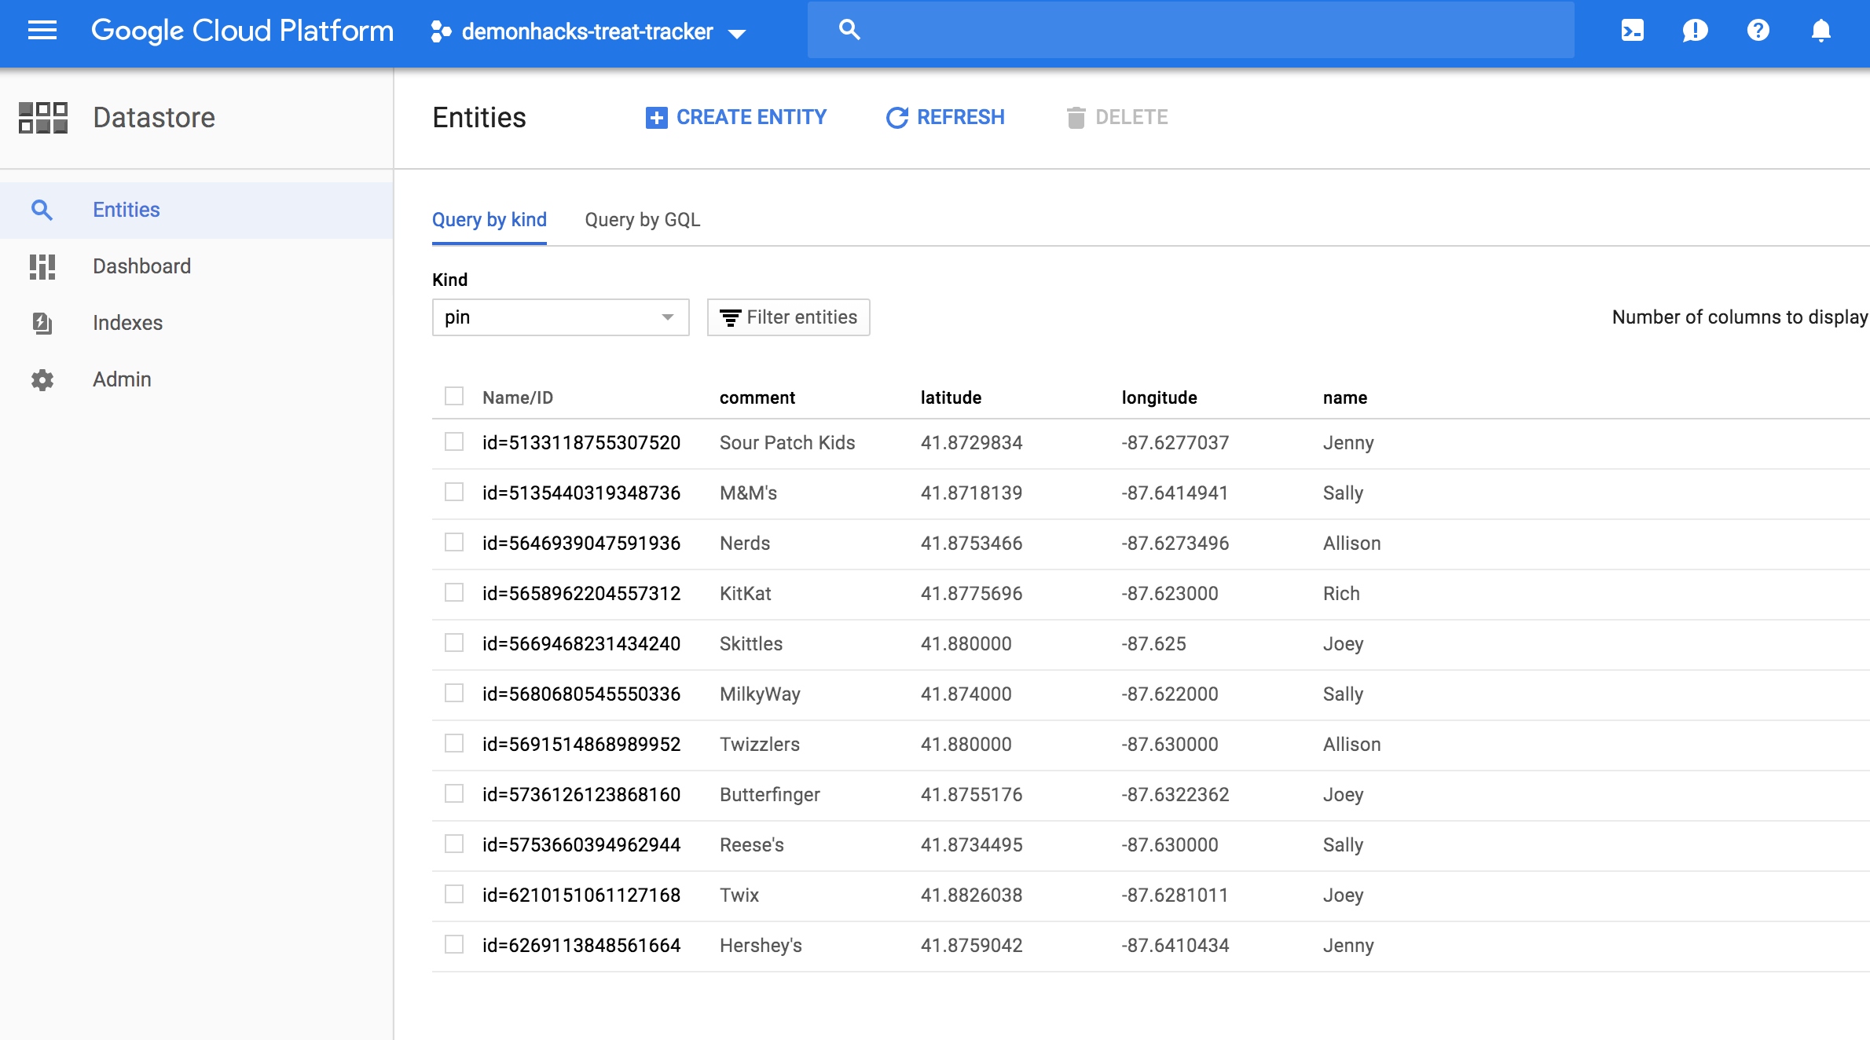1870x1040 pixels.
Task: Click the Admin gear icon
Action: click(x=42, y=380)
